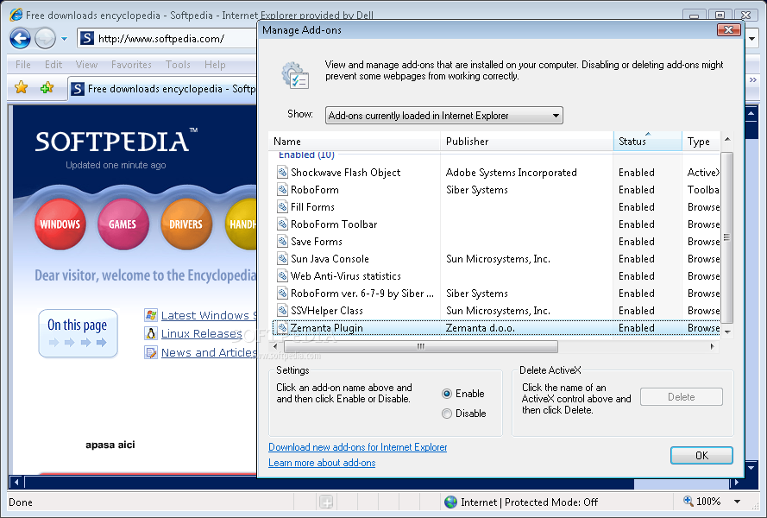Click the add-on list scroll up arrow

click(x=727, y=140)
